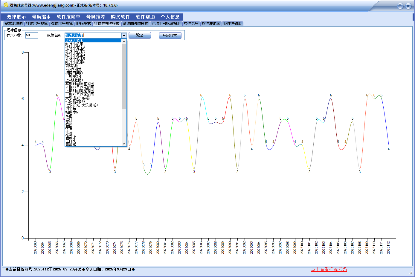Click the dropdown list's scroll-down arrow

click(124, 144)
